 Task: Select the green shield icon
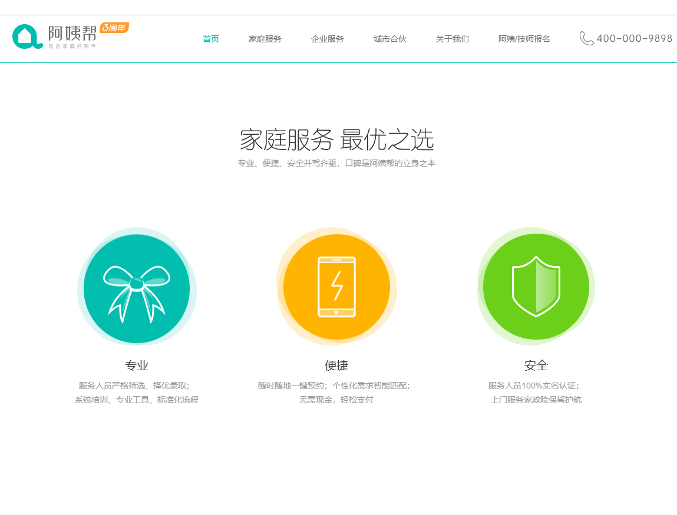(536, 287)
